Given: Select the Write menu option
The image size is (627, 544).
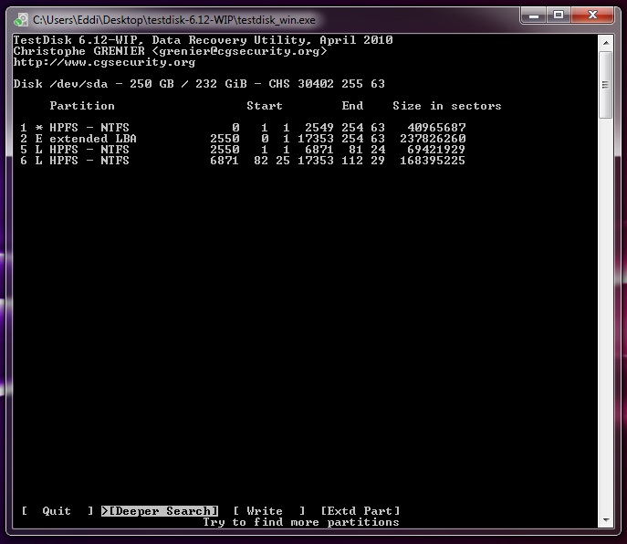Looking at the screenshot, I should 269,511.
